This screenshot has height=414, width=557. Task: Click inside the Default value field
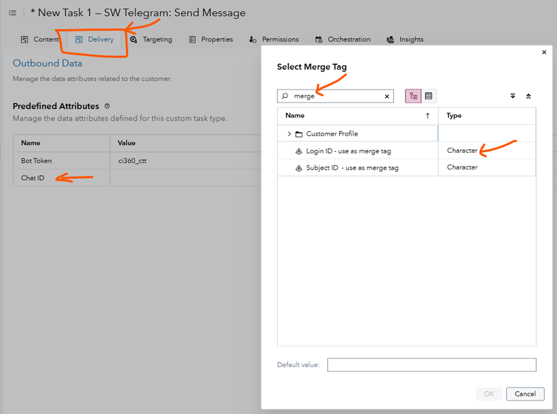[x=432, y=365]
